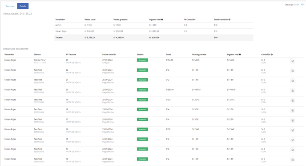Switch to the Resumen tab
This screenshot has width=306, height=166.
click(x=10, y=6)
